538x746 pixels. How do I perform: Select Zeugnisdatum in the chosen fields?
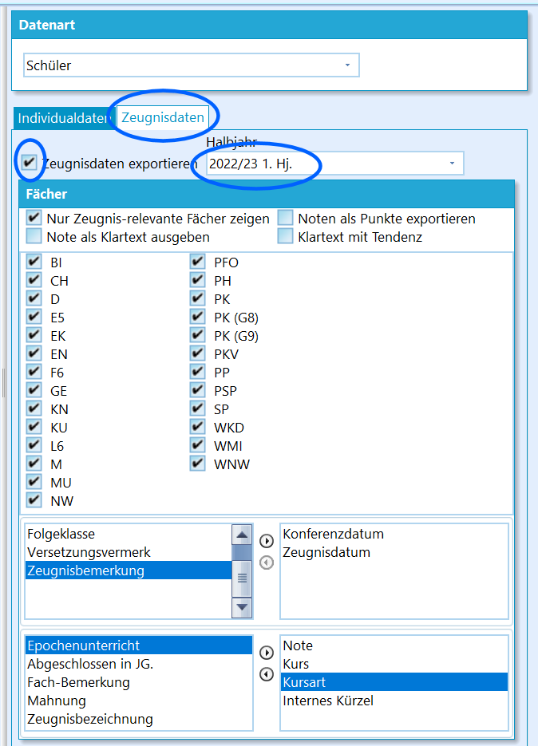coord(394,552)
